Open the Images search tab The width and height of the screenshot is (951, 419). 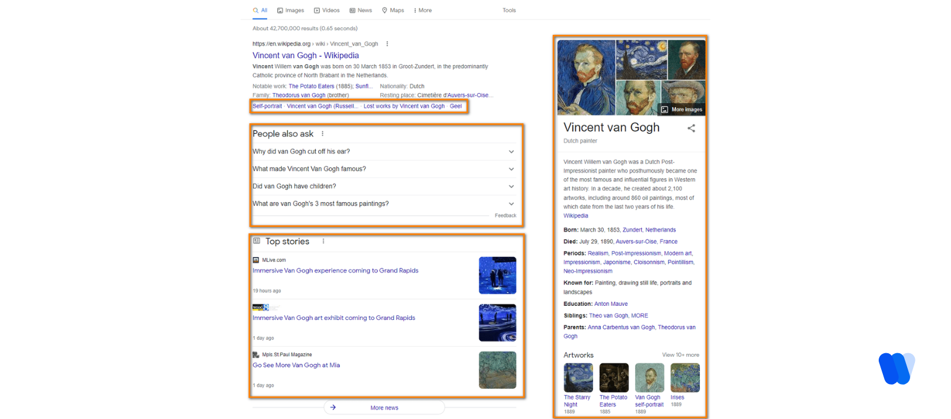[290, 10]
